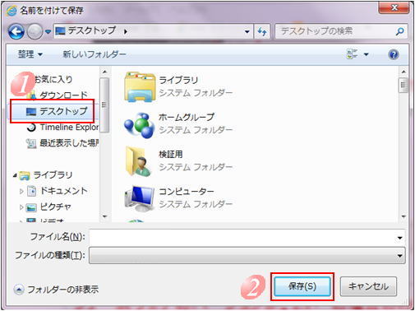Open recent locations dropdown beside forward arrow

pos(48,32)
